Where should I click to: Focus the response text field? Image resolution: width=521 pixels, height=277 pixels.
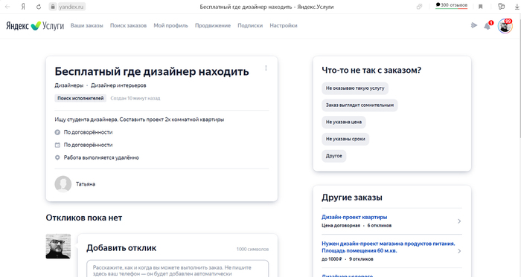click(x=177, y=269)
